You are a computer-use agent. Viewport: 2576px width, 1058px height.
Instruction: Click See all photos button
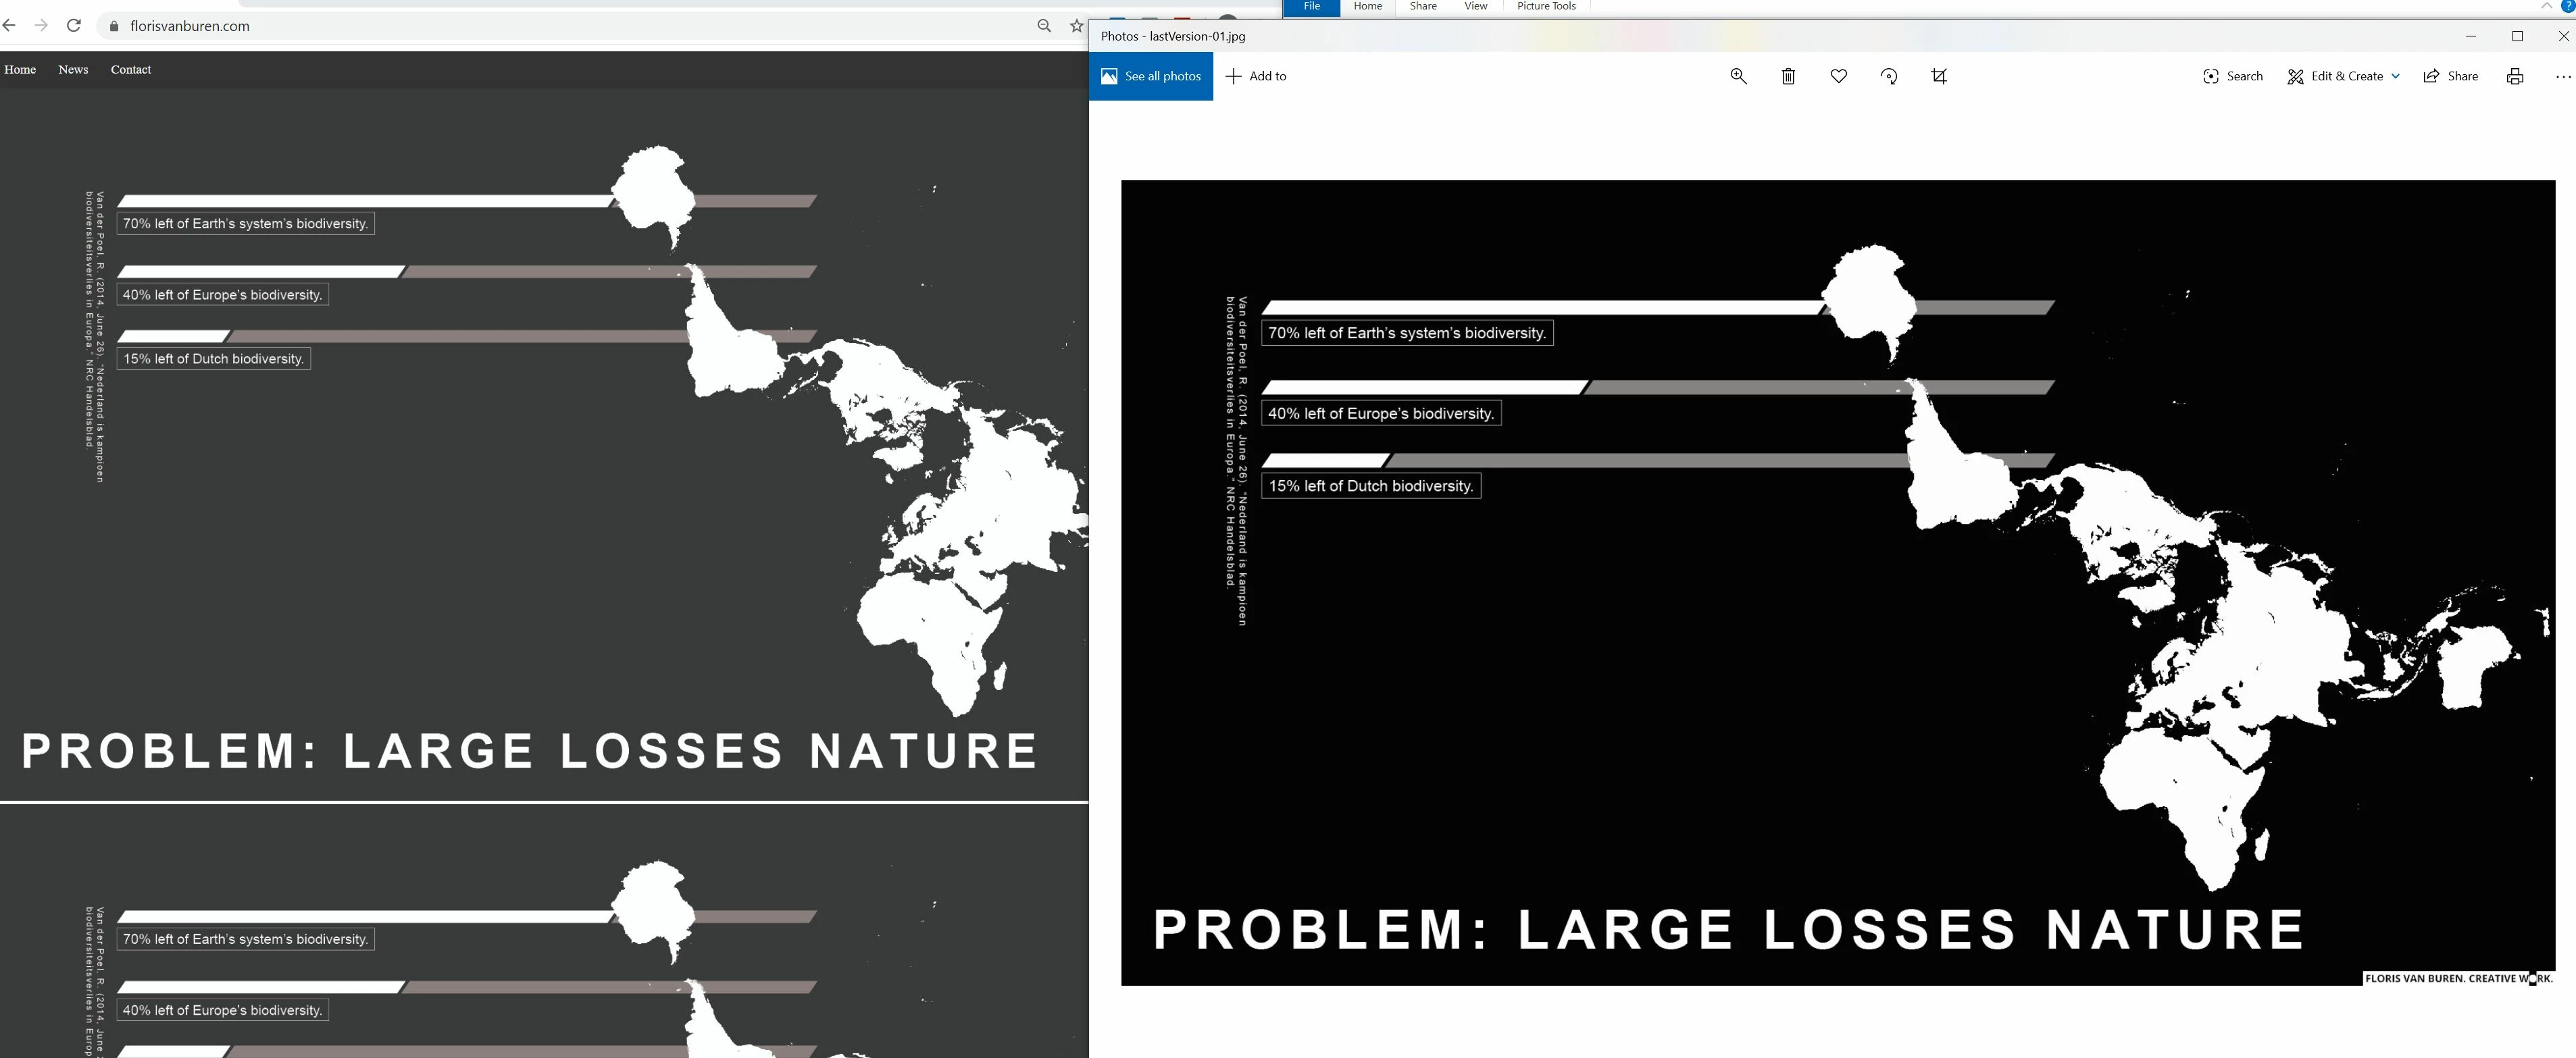[1151, 76]
